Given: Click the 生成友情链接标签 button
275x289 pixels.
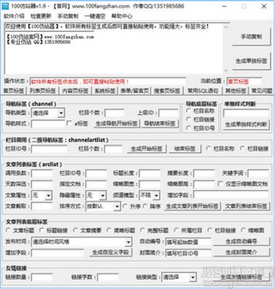Looking at the screenshot, I should pos(241,277).
